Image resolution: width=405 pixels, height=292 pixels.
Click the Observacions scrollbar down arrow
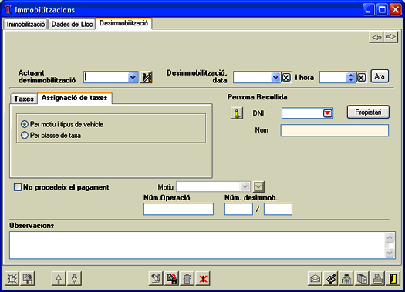point(390,253)
